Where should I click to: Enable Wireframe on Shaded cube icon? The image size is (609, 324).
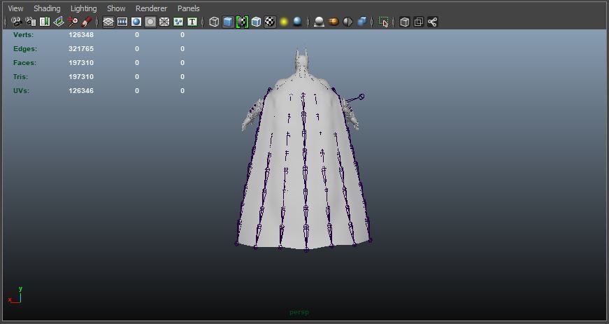click(x=256, y=22)
